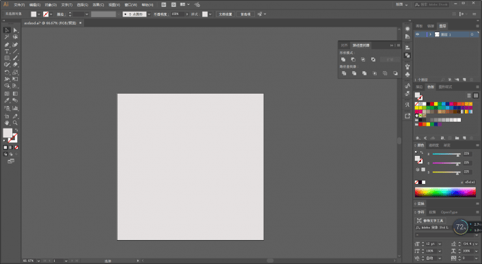Apply Exclude shape mode in Pathfinder
This screenshot has height=264, width=482.
pyautogui.click(x=373, y=60)
